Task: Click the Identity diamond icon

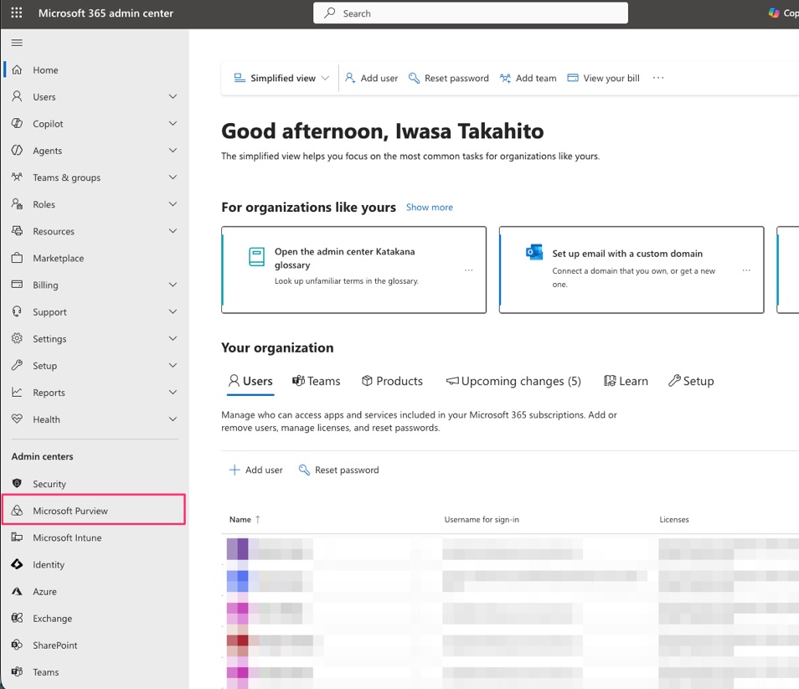Action: [x=17, y=564]
